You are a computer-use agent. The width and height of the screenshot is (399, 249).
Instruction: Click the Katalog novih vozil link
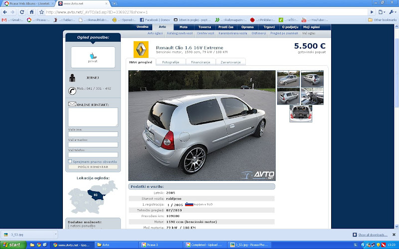coord(180,33)
